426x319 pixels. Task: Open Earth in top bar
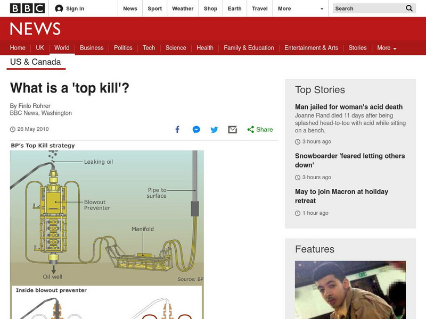click(x=234, y=9)
